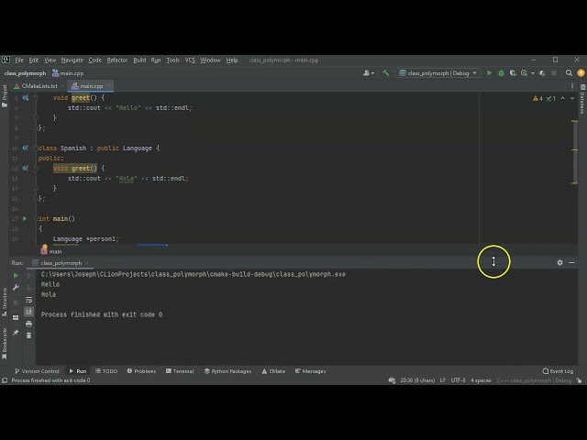Run with Coverage shield icon
Image resolution: width=587 pixels, height=440 pixels.
click(513, 73)
